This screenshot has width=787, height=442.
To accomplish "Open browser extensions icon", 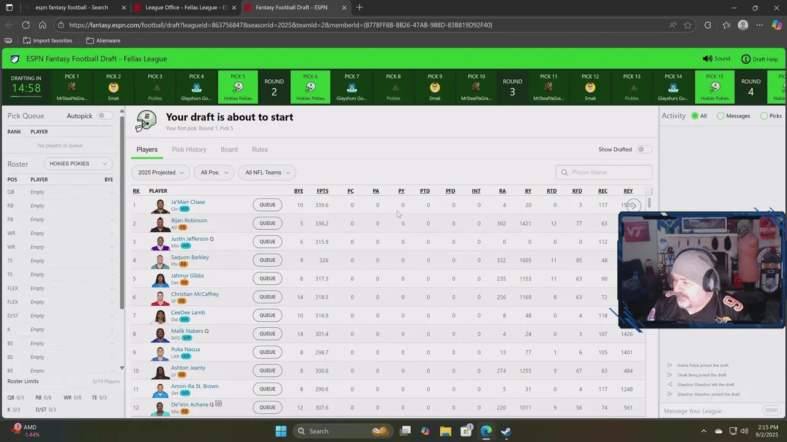I will 708,25.
